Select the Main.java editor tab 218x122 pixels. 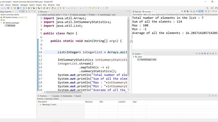(x=44, y=12)
